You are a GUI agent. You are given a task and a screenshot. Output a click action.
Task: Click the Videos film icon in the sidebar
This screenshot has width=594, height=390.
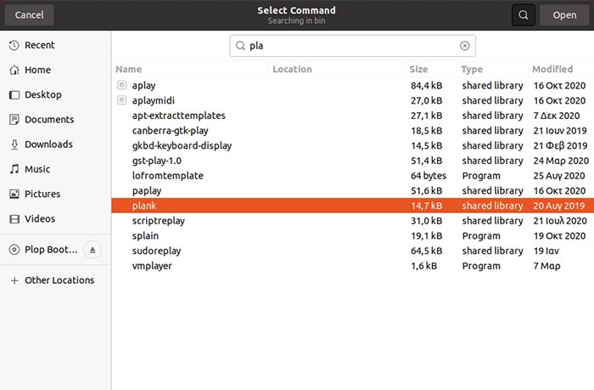coord(14,219)
